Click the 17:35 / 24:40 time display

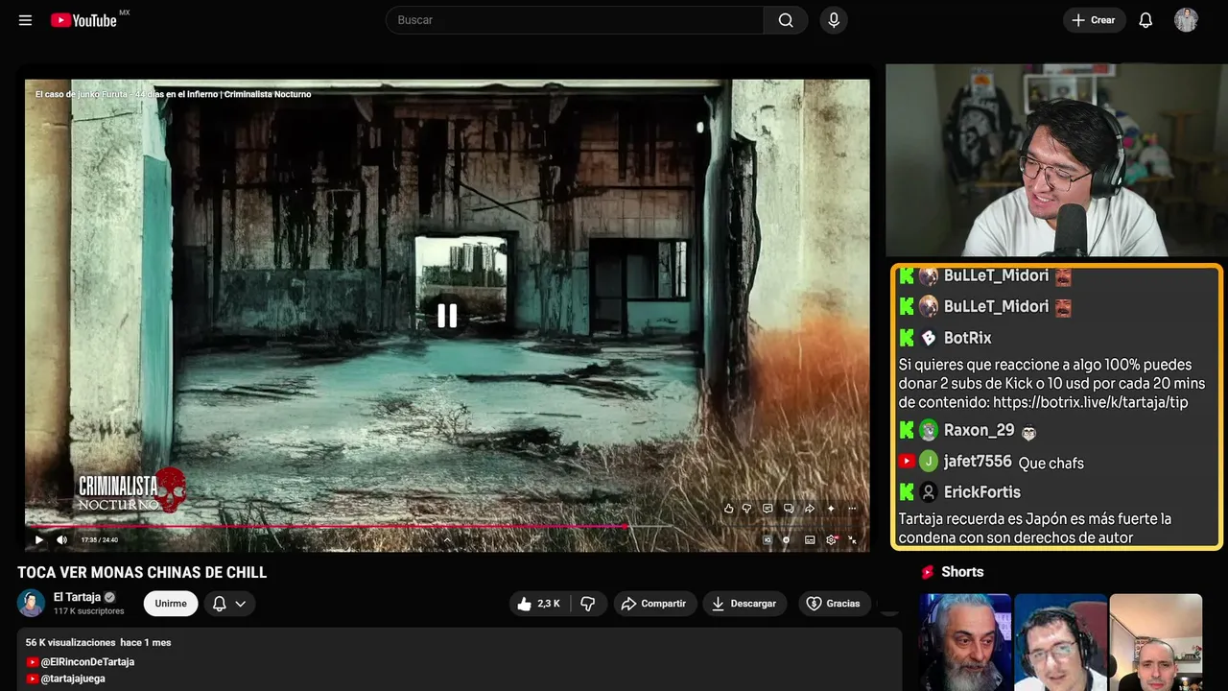100,540
